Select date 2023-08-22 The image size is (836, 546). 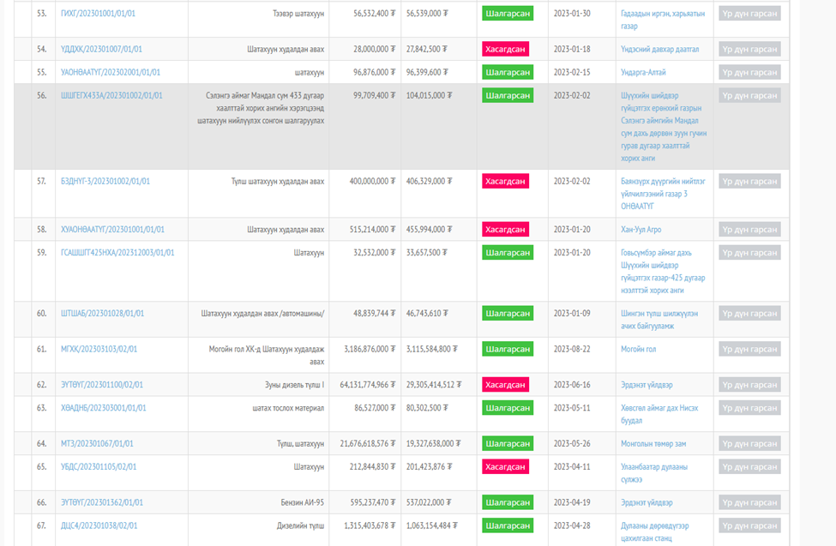pos(572,349)
